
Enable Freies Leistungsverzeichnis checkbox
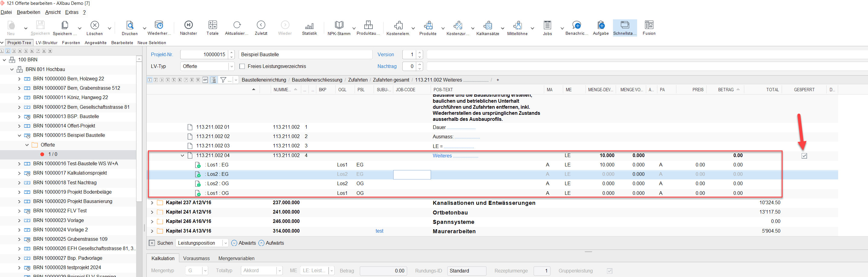[x=242, y=66]
